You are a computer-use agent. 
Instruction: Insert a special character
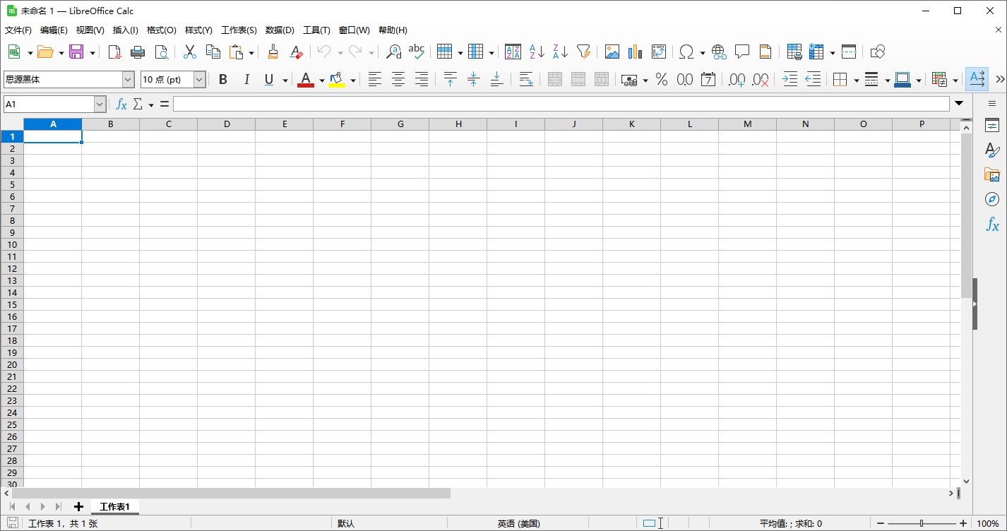pos(686,52)
